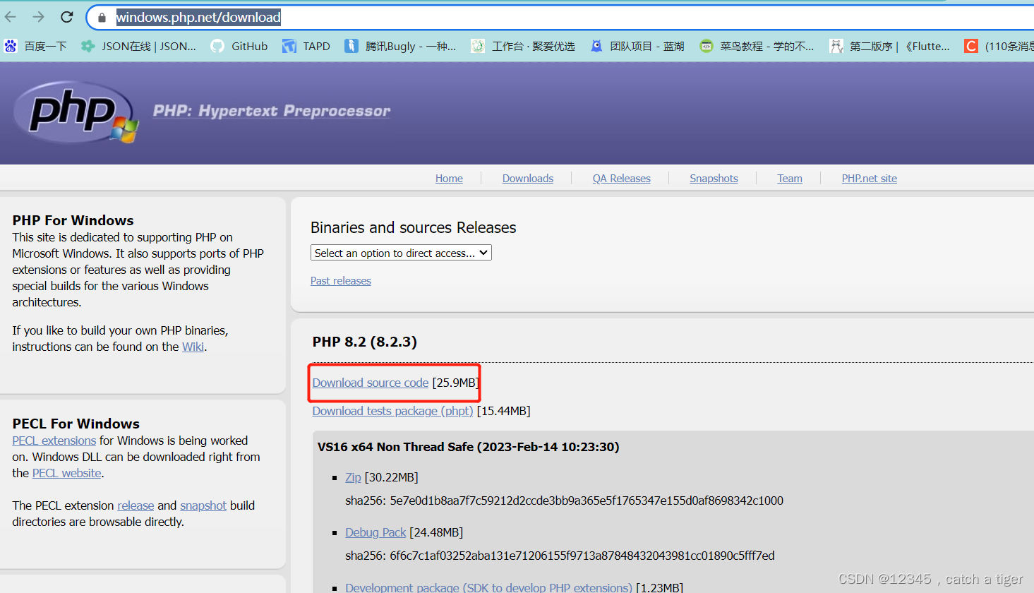Click the PECL extensions link
Screen dimensions: 1034x593
54,440
